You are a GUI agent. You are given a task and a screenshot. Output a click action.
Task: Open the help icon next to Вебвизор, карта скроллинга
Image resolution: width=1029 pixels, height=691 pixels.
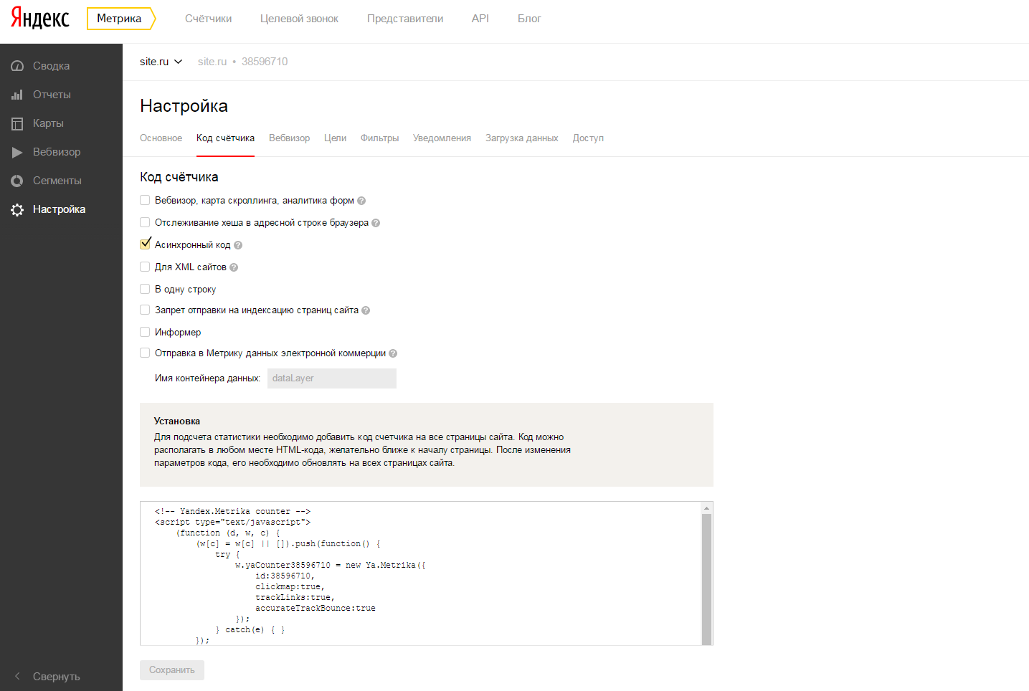pos(361,201)
